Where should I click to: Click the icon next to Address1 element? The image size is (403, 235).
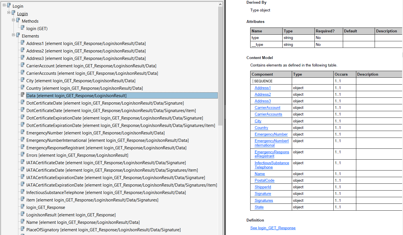(22, 43)
